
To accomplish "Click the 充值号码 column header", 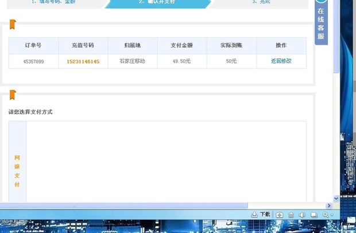I will pos(83,45).
